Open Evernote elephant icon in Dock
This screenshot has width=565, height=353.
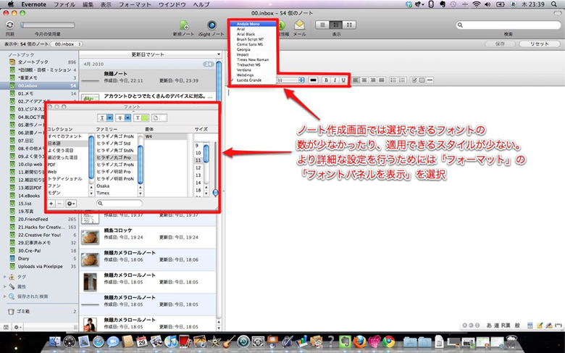tap(345, 341)
